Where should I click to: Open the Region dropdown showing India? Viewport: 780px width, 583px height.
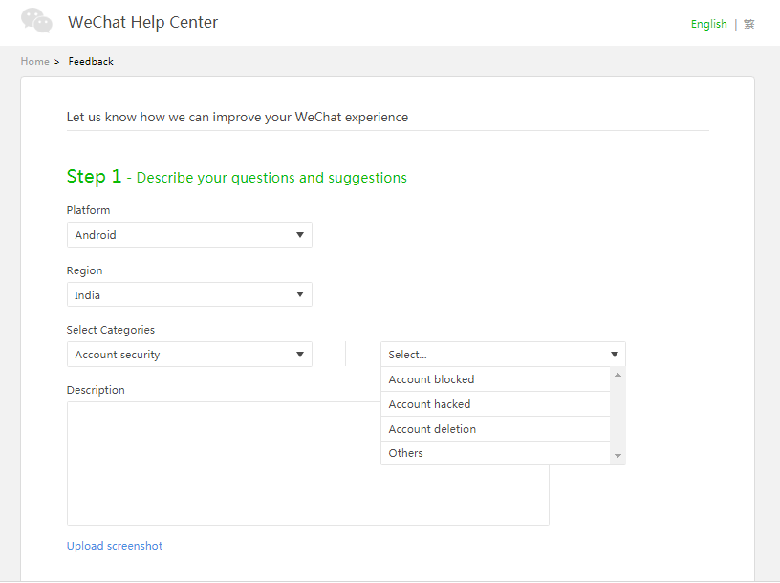pyautogui.click(x=189, y=294)
